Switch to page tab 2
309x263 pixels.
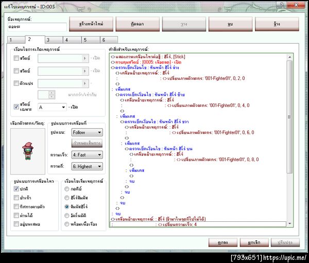point(35,39)
